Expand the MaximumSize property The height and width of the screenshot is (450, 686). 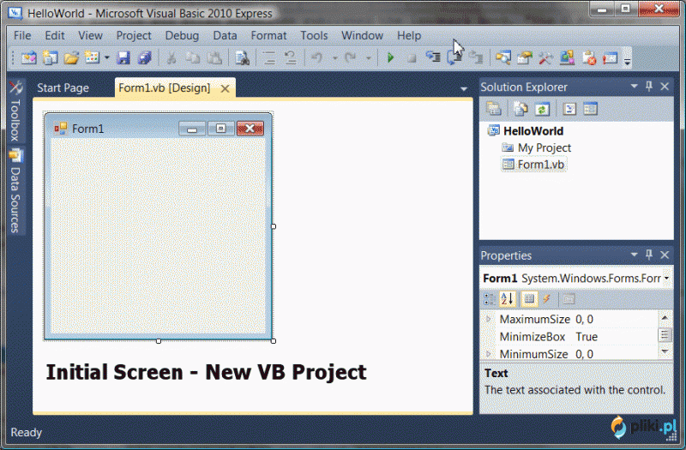point(489,319)
